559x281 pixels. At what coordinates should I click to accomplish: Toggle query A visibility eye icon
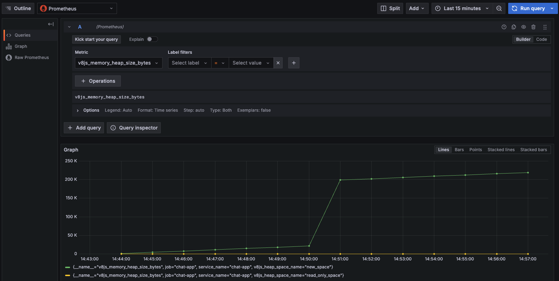coord(524,27)
